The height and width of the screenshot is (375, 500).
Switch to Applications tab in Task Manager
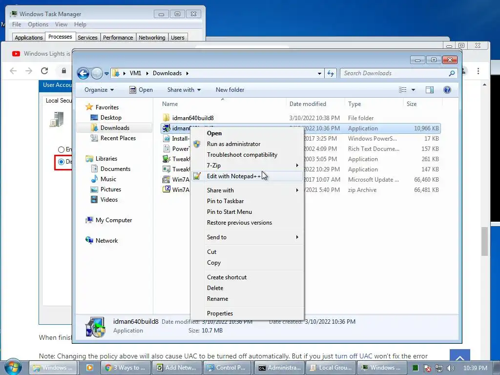tap(29, 37)
